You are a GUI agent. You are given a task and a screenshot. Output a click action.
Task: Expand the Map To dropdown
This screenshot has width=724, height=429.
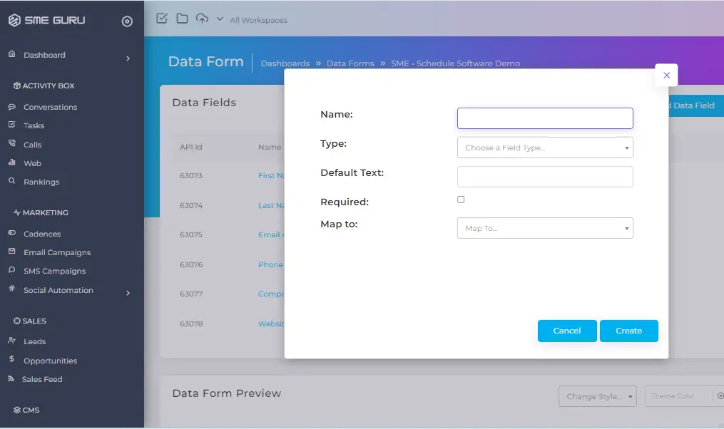(545, 228)
